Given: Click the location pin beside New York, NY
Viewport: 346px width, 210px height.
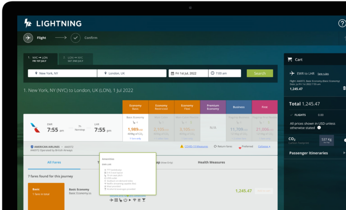Looking at the screenshot, I should [36, 73].
